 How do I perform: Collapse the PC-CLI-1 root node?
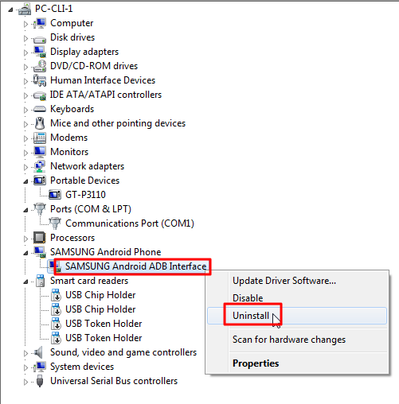10,10
